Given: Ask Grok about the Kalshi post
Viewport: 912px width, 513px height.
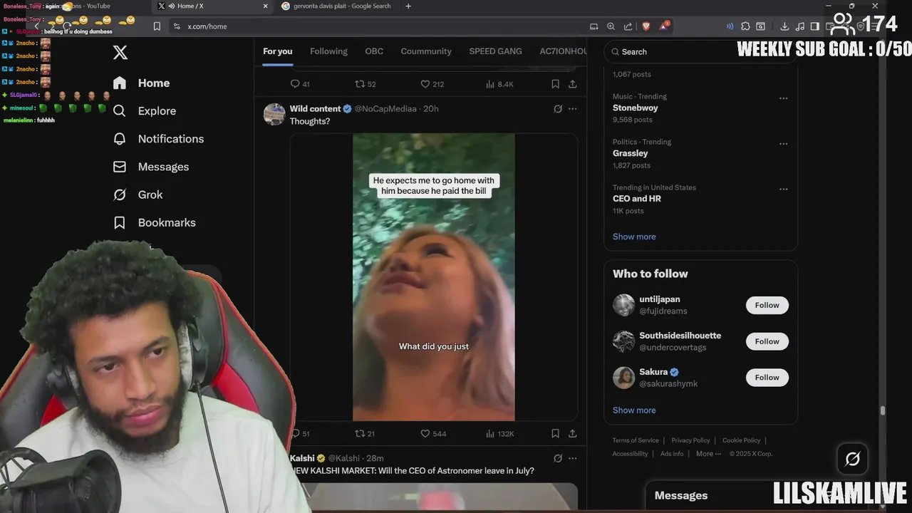Looking at the screenshot, I should click(558, 458).
